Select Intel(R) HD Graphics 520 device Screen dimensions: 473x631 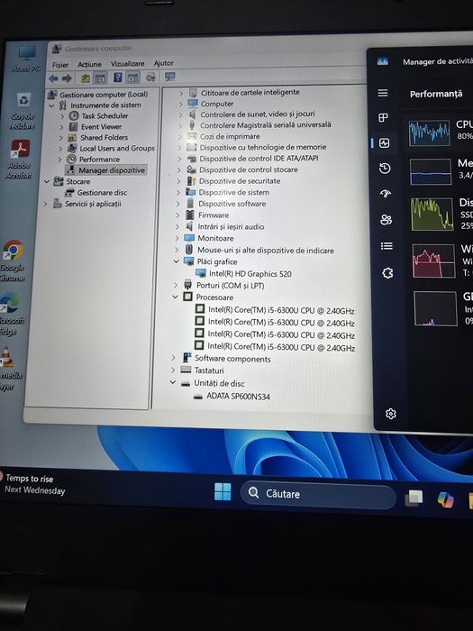250,274
